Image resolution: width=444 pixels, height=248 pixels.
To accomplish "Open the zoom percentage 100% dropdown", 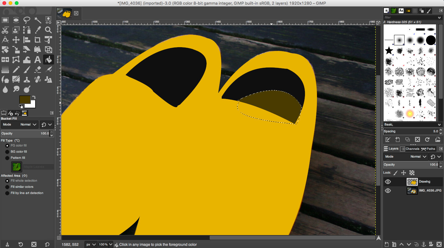I will (x=105, y=244).
